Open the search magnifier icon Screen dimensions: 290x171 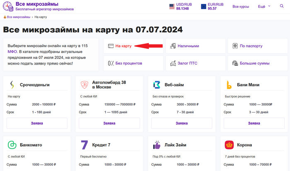click(x=282, y=6)
